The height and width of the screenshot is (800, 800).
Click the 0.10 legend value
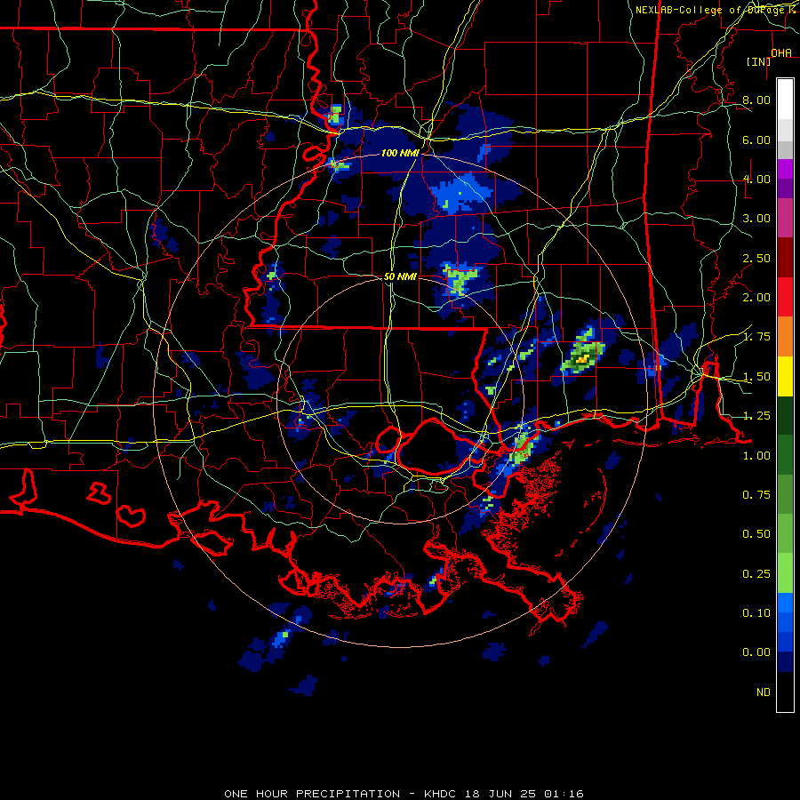click(x=756, y=613)
